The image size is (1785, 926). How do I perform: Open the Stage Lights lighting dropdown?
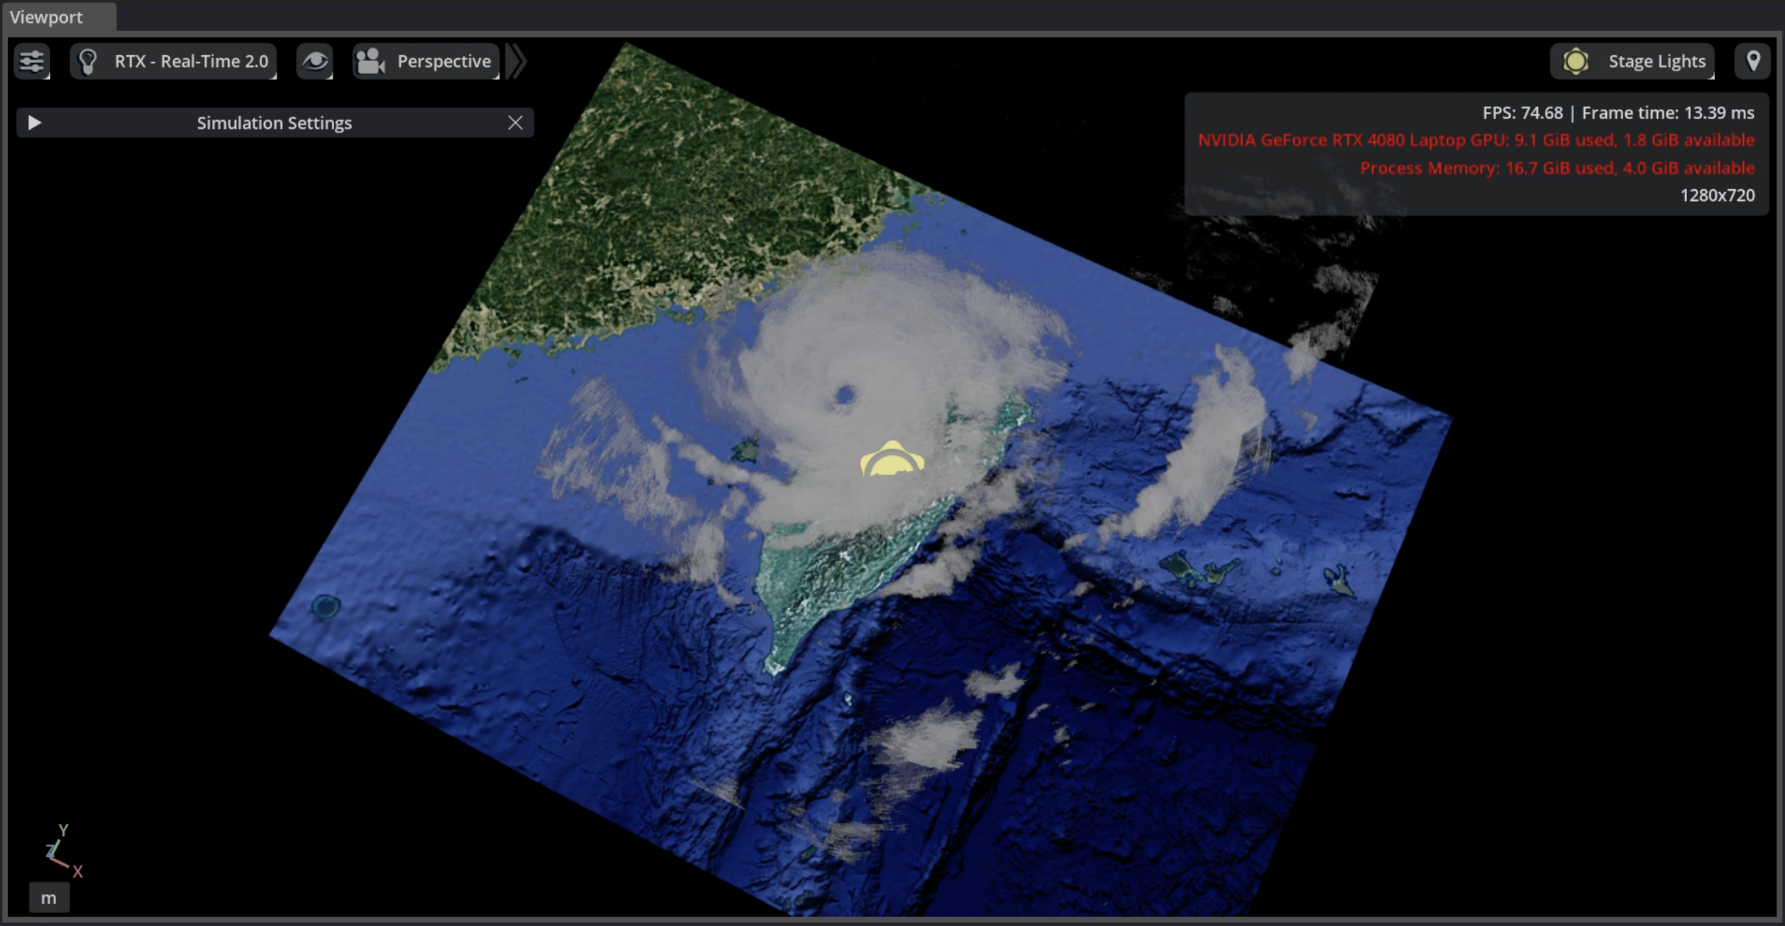pos(1633,61)
